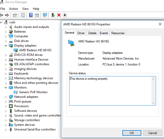Click the Update Driver Software toolbar icon
Image resolution: width=164 pixels, height=139 pixels.
[x=53, y=15]
